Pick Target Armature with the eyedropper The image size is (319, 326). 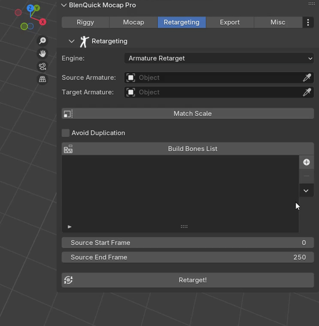(307, 92)
